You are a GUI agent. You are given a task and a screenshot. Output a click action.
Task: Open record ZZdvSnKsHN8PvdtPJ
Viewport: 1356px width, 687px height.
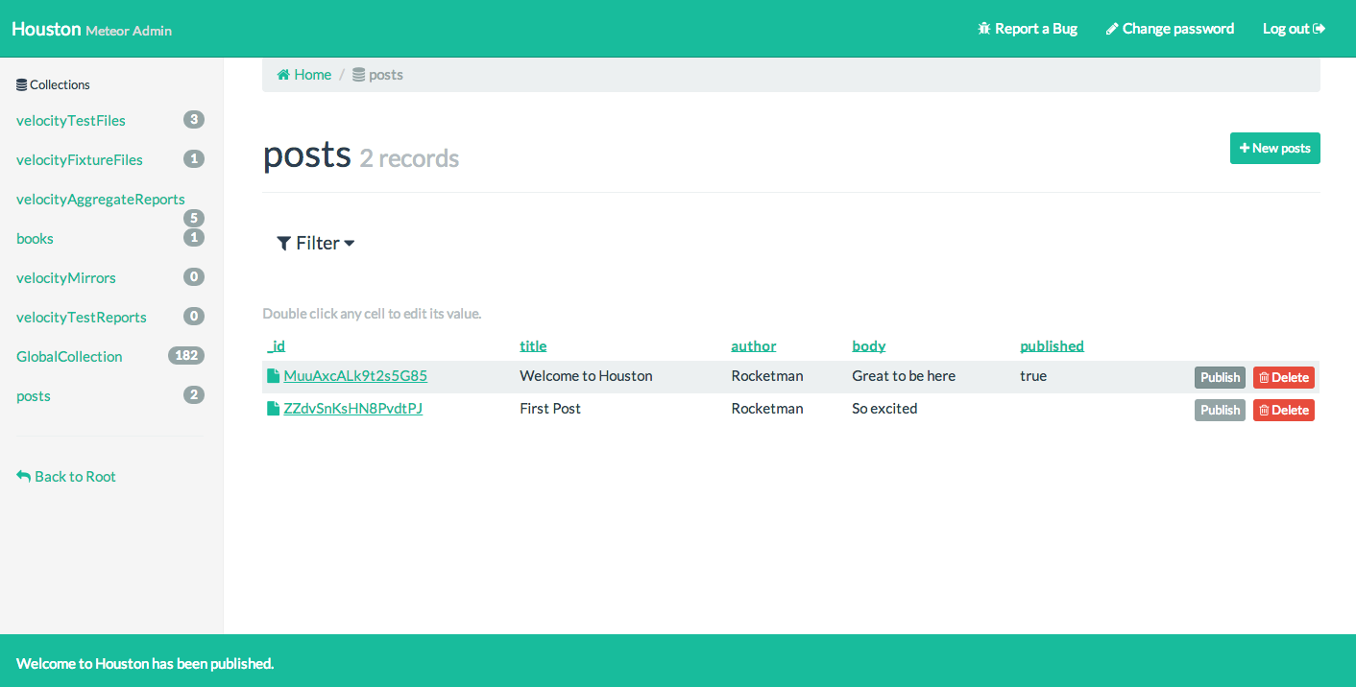pyautogui.click(x=353, y=409)
